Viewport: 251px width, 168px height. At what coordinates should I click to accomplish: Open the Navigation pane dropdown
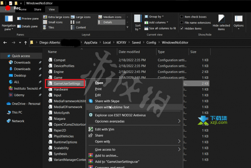coord(9,23)
